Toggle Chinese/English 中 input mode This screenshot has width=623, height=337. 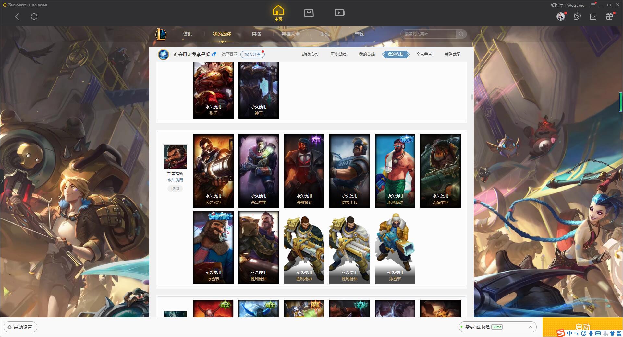point(569,333)
